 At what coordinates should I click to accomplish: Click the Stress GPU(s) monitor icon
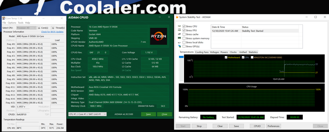pos(179,46)
